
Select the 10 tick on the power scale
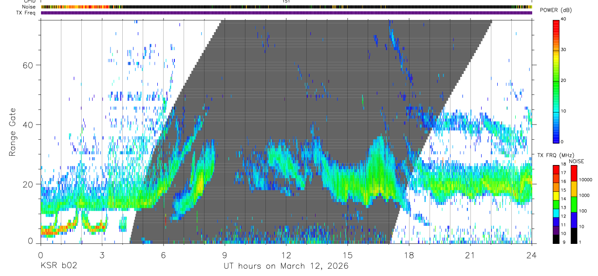pos(564,111)
